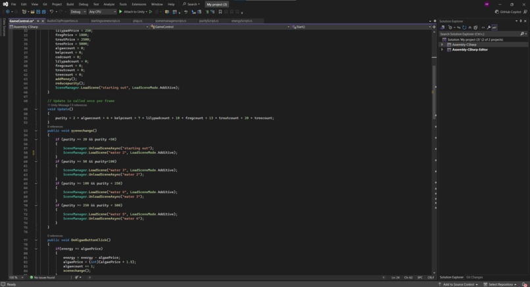
Task: Collapse the if purity >= 20 block
Action: pyautogui.click(x=36, y=139)
